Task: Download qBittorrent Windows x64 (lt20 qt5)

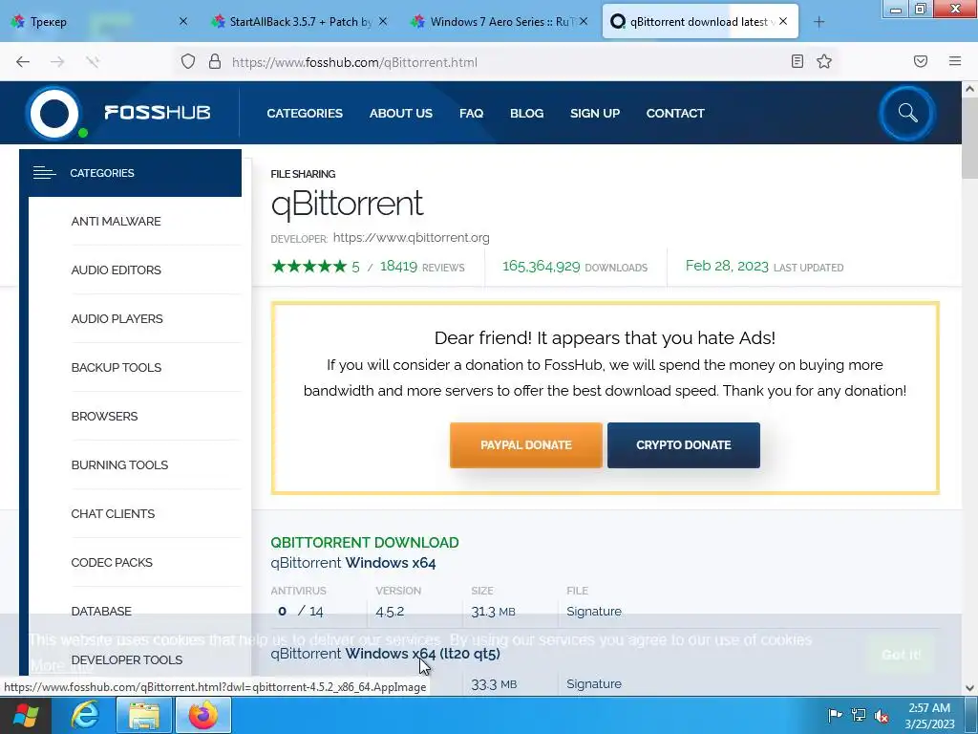Action: [386, 654]
